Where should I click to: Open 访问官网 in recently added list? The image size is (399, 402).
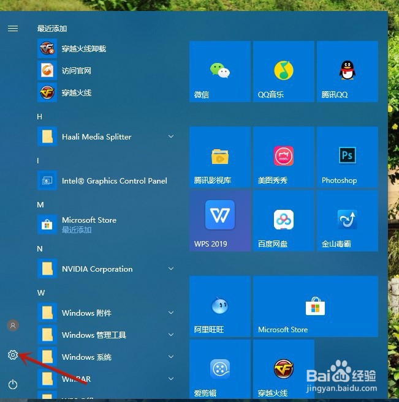click(x=107, y=70)
